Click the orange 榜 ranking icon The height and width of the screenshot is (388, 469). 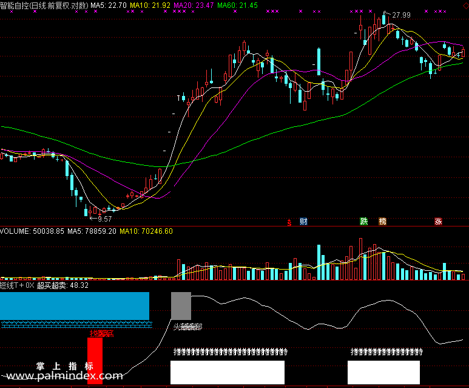[383, 222]
